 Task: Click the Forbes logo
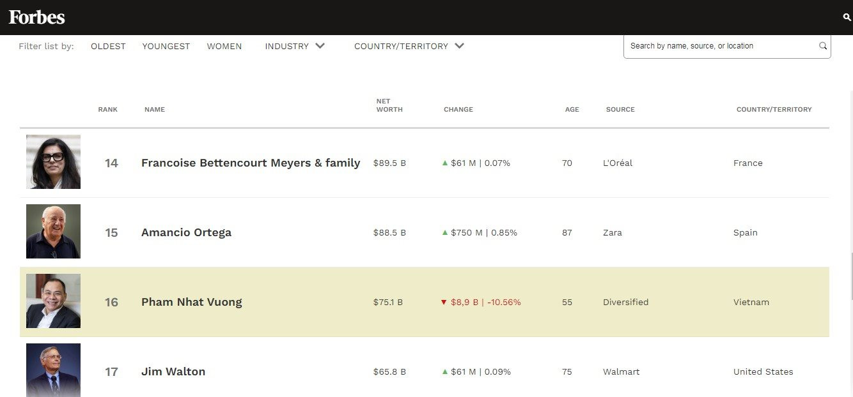coord(36,17)
